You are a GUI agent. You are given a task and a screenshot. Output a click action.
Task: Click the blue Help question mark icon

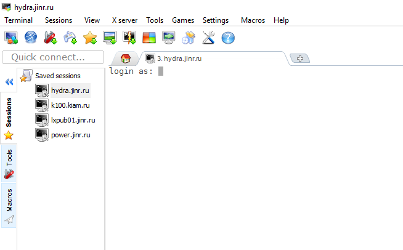[x=228, y=38]
